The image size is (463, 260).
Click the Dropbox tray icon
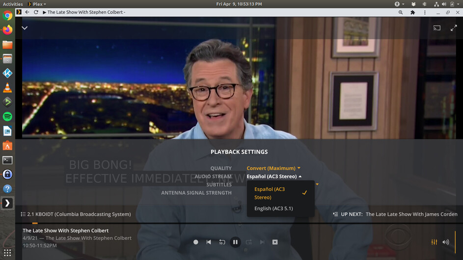(413, 4)
